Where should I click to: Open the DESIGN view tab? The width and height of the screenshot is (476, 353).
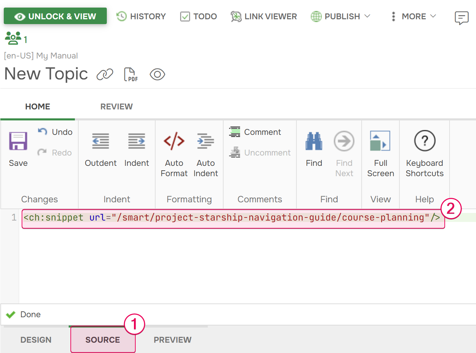click(36, 340)
